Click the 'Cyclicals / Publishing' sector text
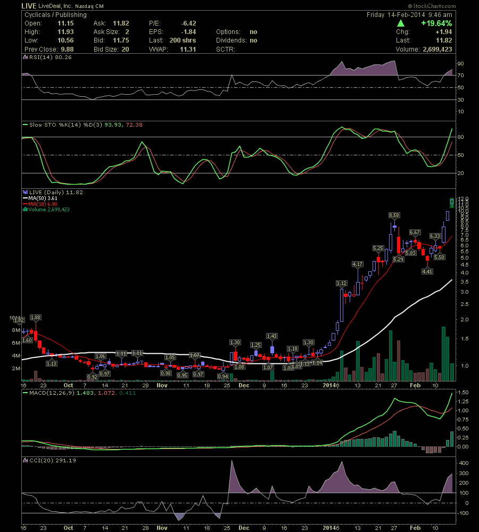The image size is (479, 532). [x=55, y=14]
